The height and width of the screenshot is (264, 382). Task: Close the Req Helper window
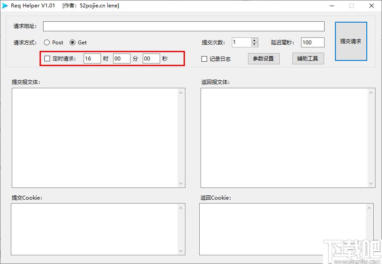[372, 6]
